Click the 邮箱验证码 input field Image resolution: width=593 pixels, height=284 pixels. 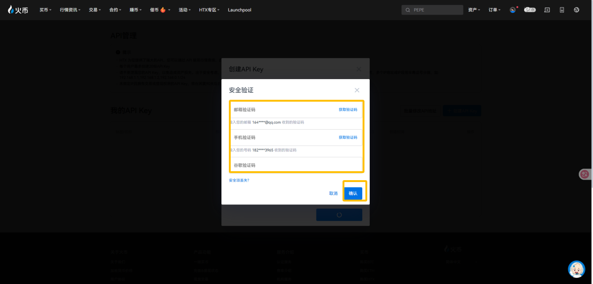pyautogui.click(x=296, y=109)
